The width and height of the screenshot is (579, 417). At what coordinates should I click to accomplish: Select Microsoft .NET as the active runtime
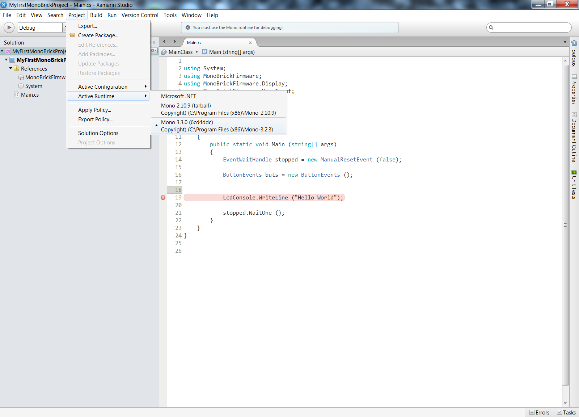pyautogui.click(x=219, y=96)
